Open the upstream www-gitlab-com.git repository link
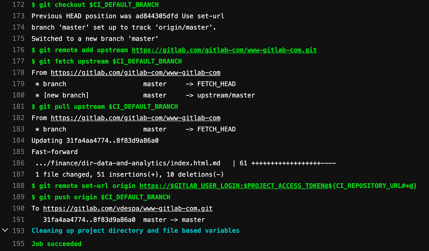 [224, 50]
